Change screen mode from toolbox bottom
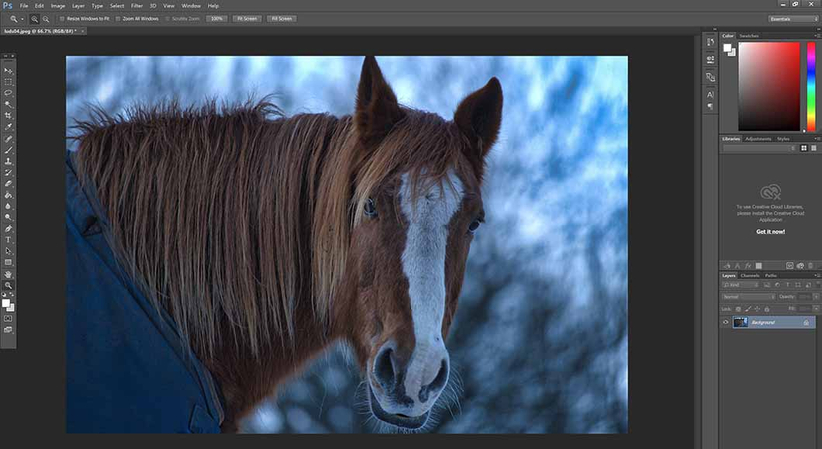 coord(8,330)
